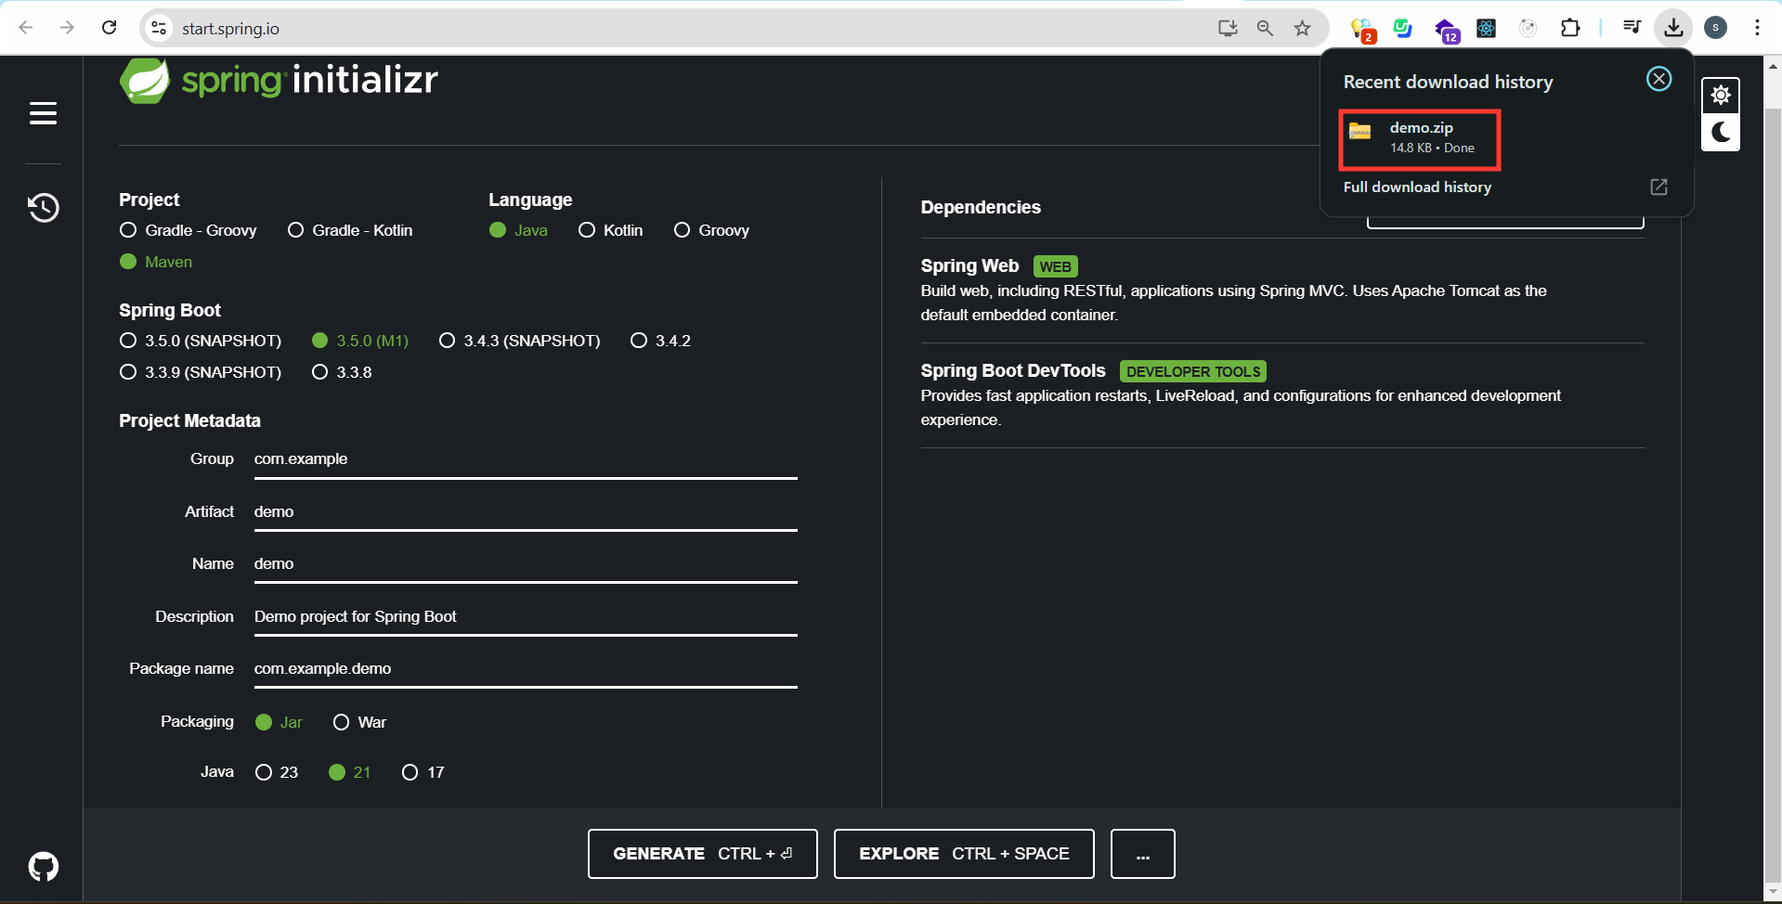1782x904 pixels.
Task: Switch to dark theme moon icon
Action: point(1721,132)
